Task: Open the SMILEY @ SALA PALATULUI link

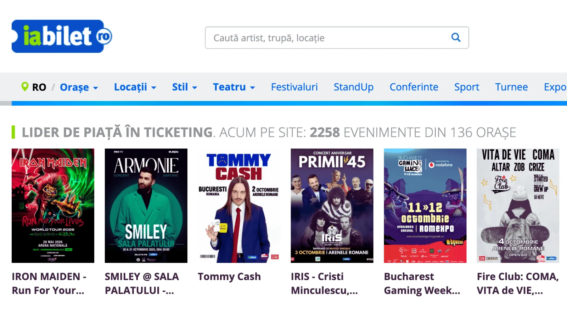Action: (142, 283)
